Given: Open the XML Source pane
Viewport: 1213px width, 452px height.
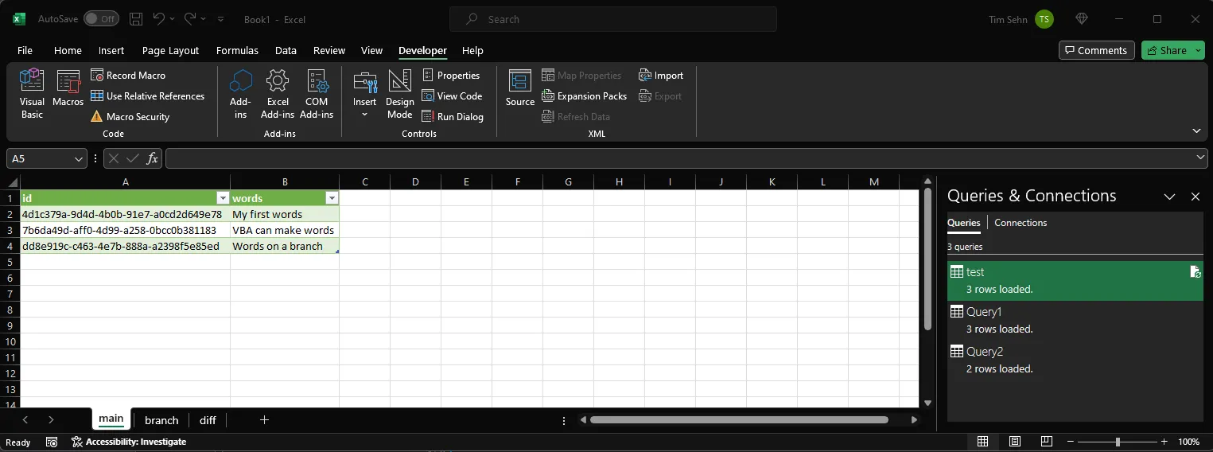Looking at the screenshot, I should 520,89.
